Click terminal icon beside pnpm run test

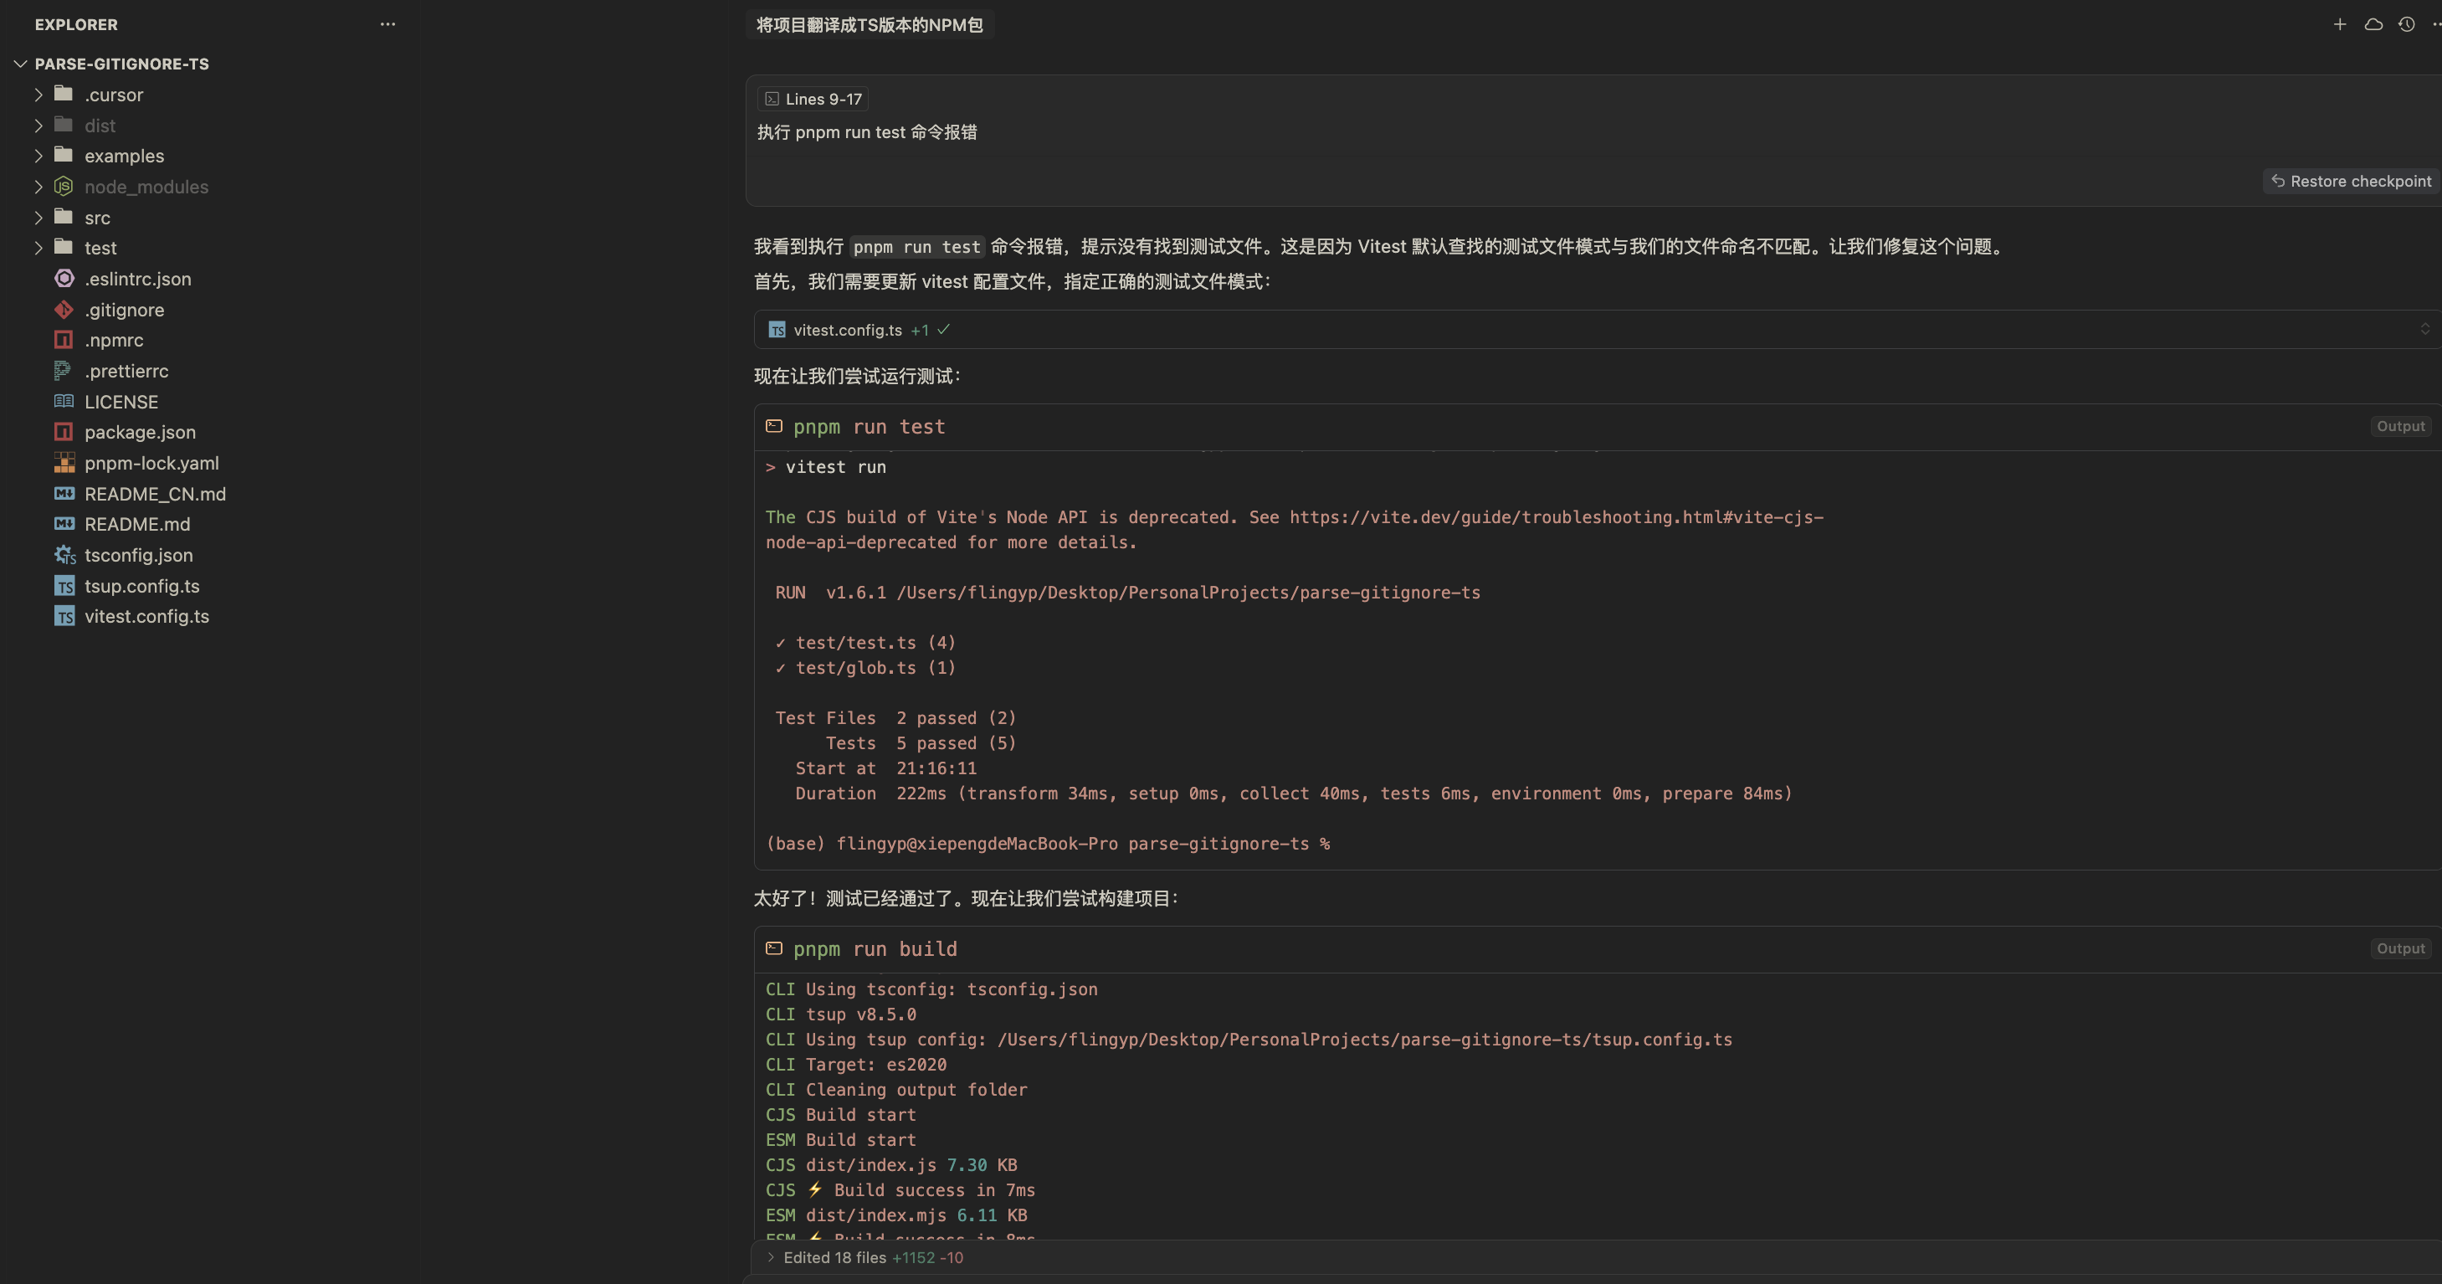tap(773, 427)
